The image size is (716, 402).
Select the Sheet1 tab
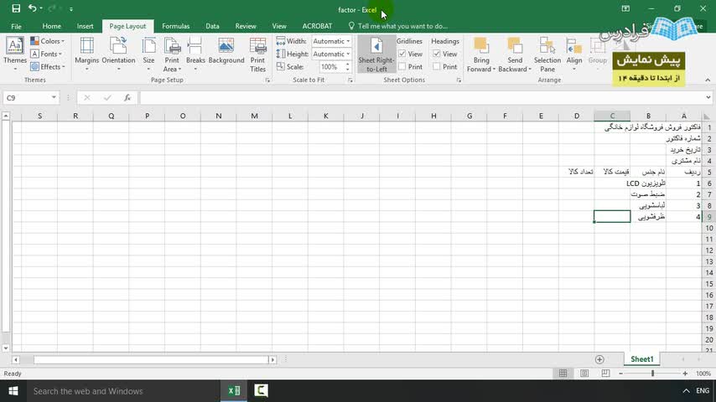[642, 359]
